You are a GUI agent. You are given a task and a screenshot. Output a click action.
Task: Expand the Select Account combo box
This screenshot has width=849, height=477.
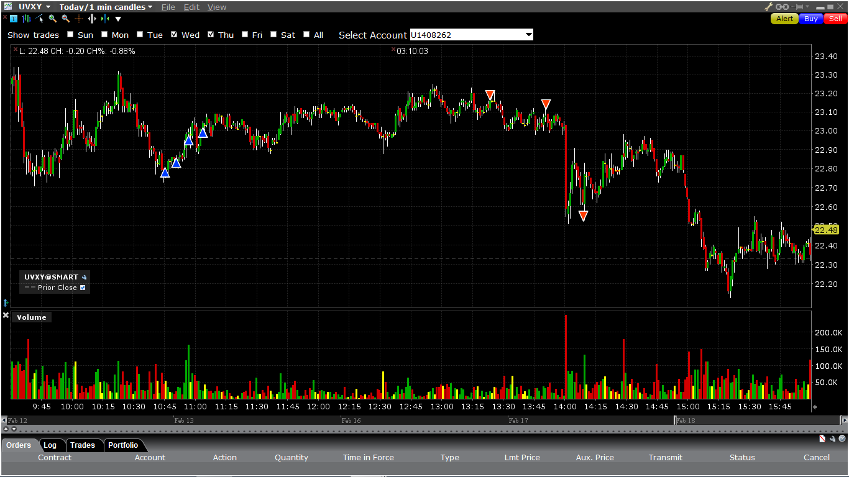pos(527,35)
